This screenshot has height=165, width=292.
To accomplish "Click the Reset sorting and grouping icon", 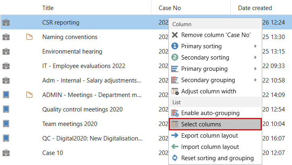I will click(175, 158).
